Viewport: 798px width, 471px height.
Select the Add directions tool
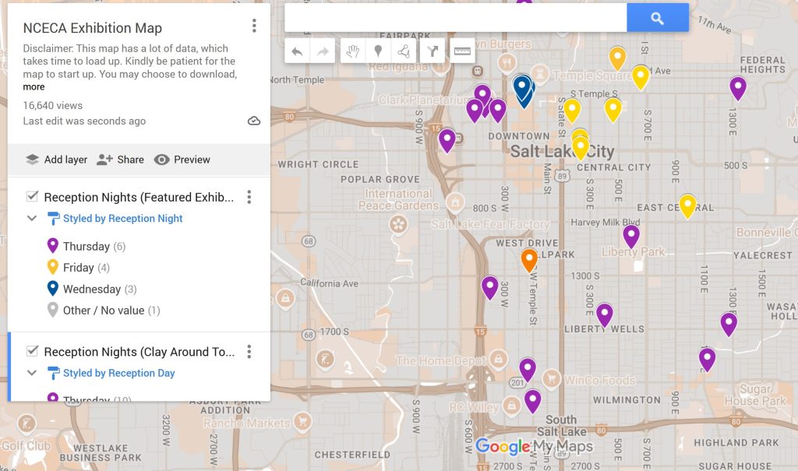[x=433, y=51]
